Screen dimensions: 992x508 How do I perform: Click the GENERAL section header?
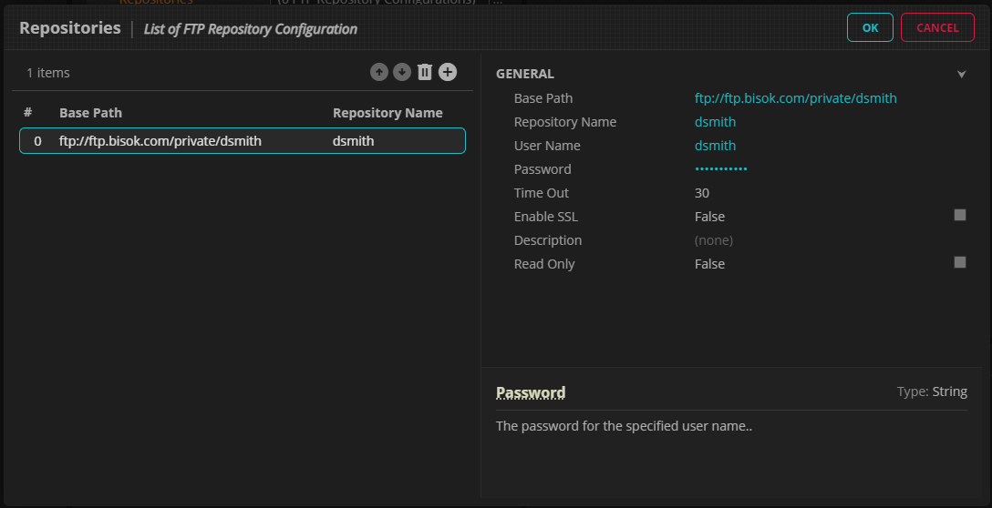(525, 74)
